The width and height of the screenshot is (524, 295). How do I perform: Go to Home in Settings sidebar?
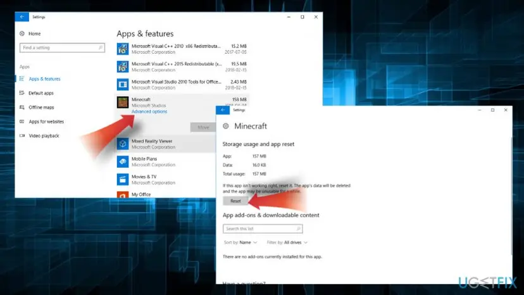click(34, 34)
